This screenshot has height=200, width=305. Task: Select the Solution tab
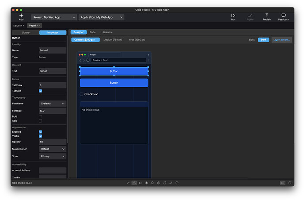(19, 26)
